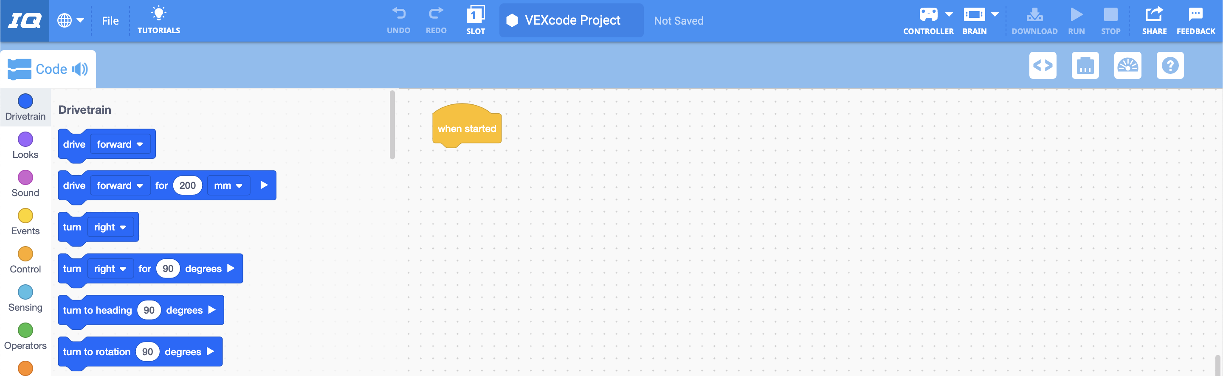Open the help question mark icon

click(x=1170, y=65)
